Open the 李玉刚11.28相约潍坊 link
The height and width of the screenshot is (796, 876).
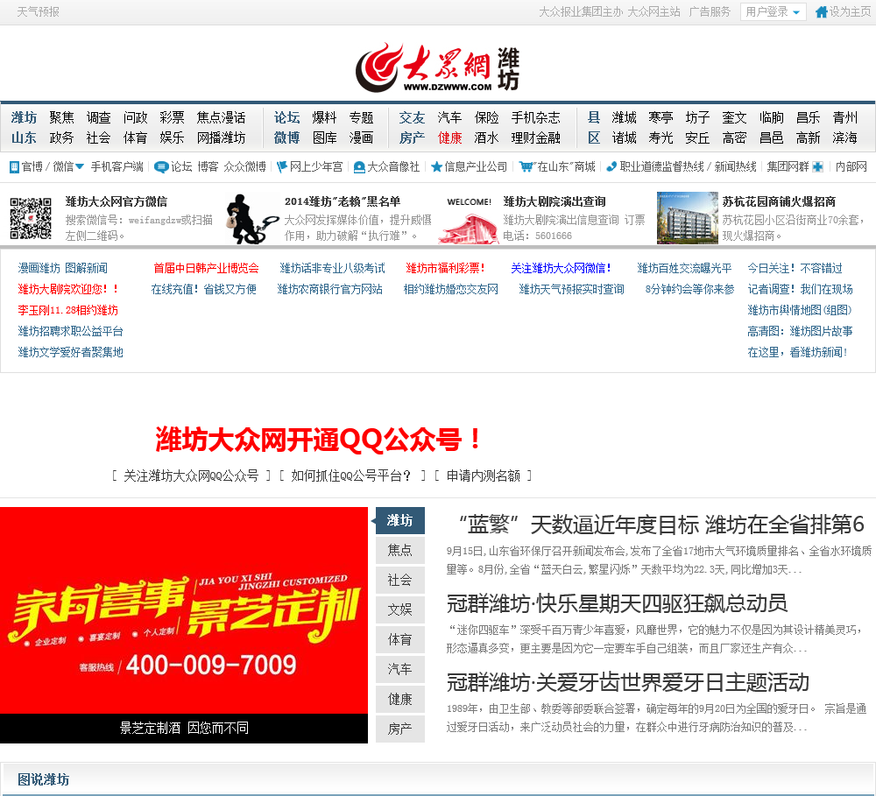[x=68, y=310]
